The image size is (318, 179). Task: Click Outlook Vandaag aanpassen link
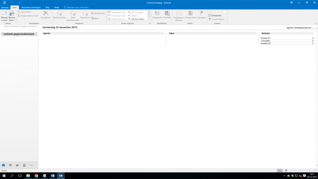pyautogui.click(x=299, y=28)
